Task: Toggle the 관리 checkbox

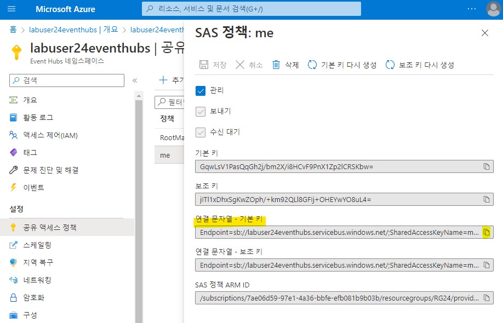Action: pos(201,91)
